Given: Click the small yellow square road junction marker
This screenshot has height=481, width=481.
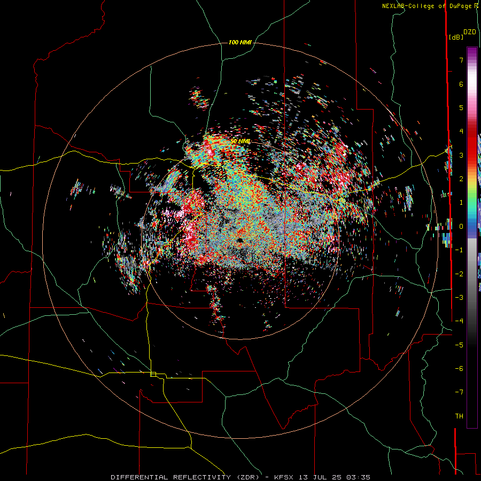Looking at the screenshot, I should point(153,374).
